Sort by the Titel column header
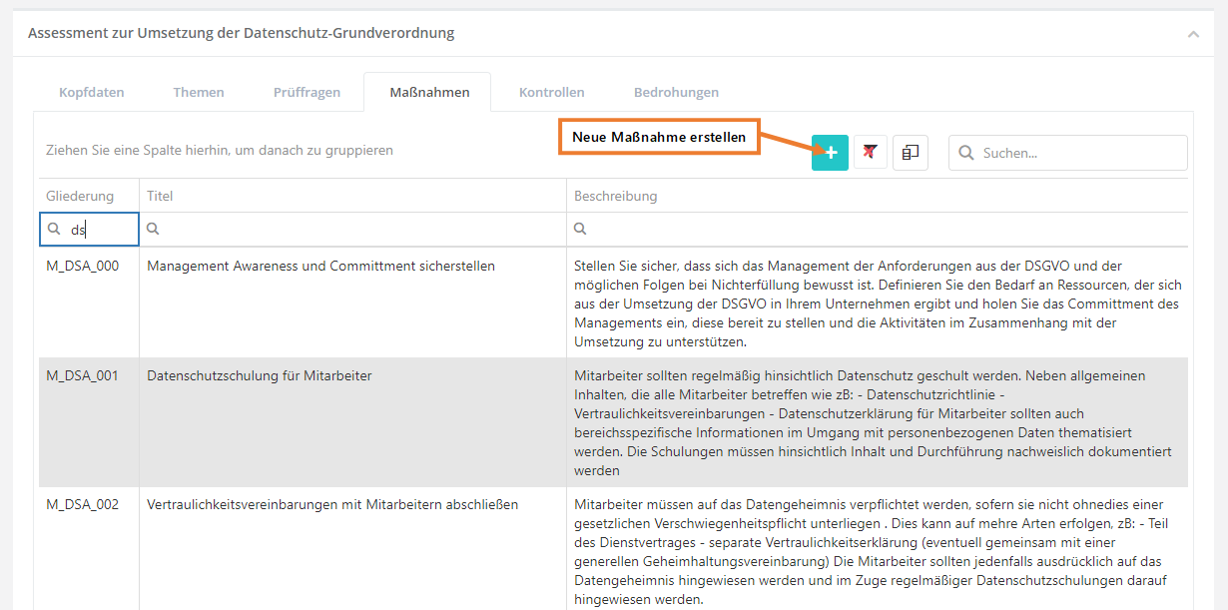Image resolution: width=1228 pixels, height=610 pixels. click(x=161, y=196)
